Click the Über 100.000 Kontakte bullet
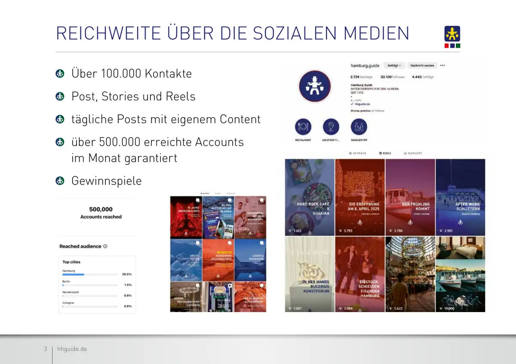This screenshot has height=364, width=516. pos(132,73)
